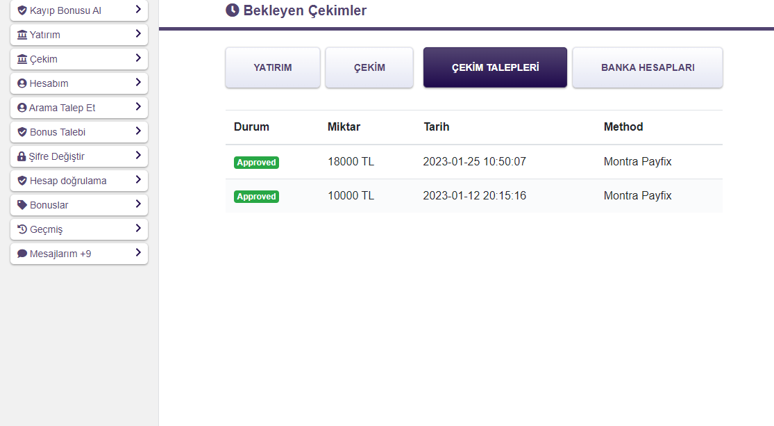Screen dimensions: 774x426
Task: Click the user icon beside Hesabım
Action: (x=22, y=83)
